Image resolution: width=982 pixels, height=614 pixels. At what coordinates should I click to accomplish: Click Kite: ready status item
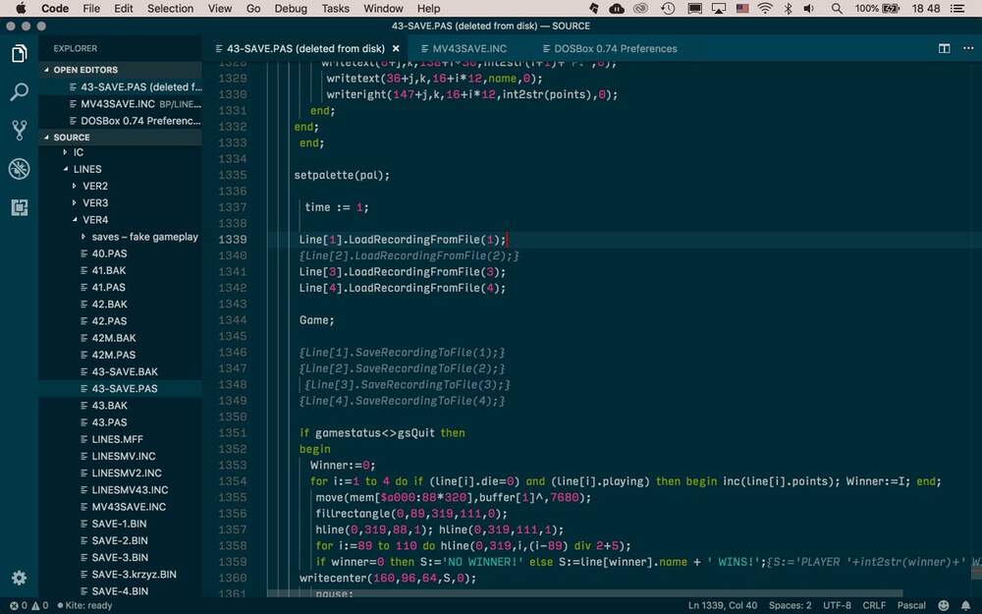(84, 605)
